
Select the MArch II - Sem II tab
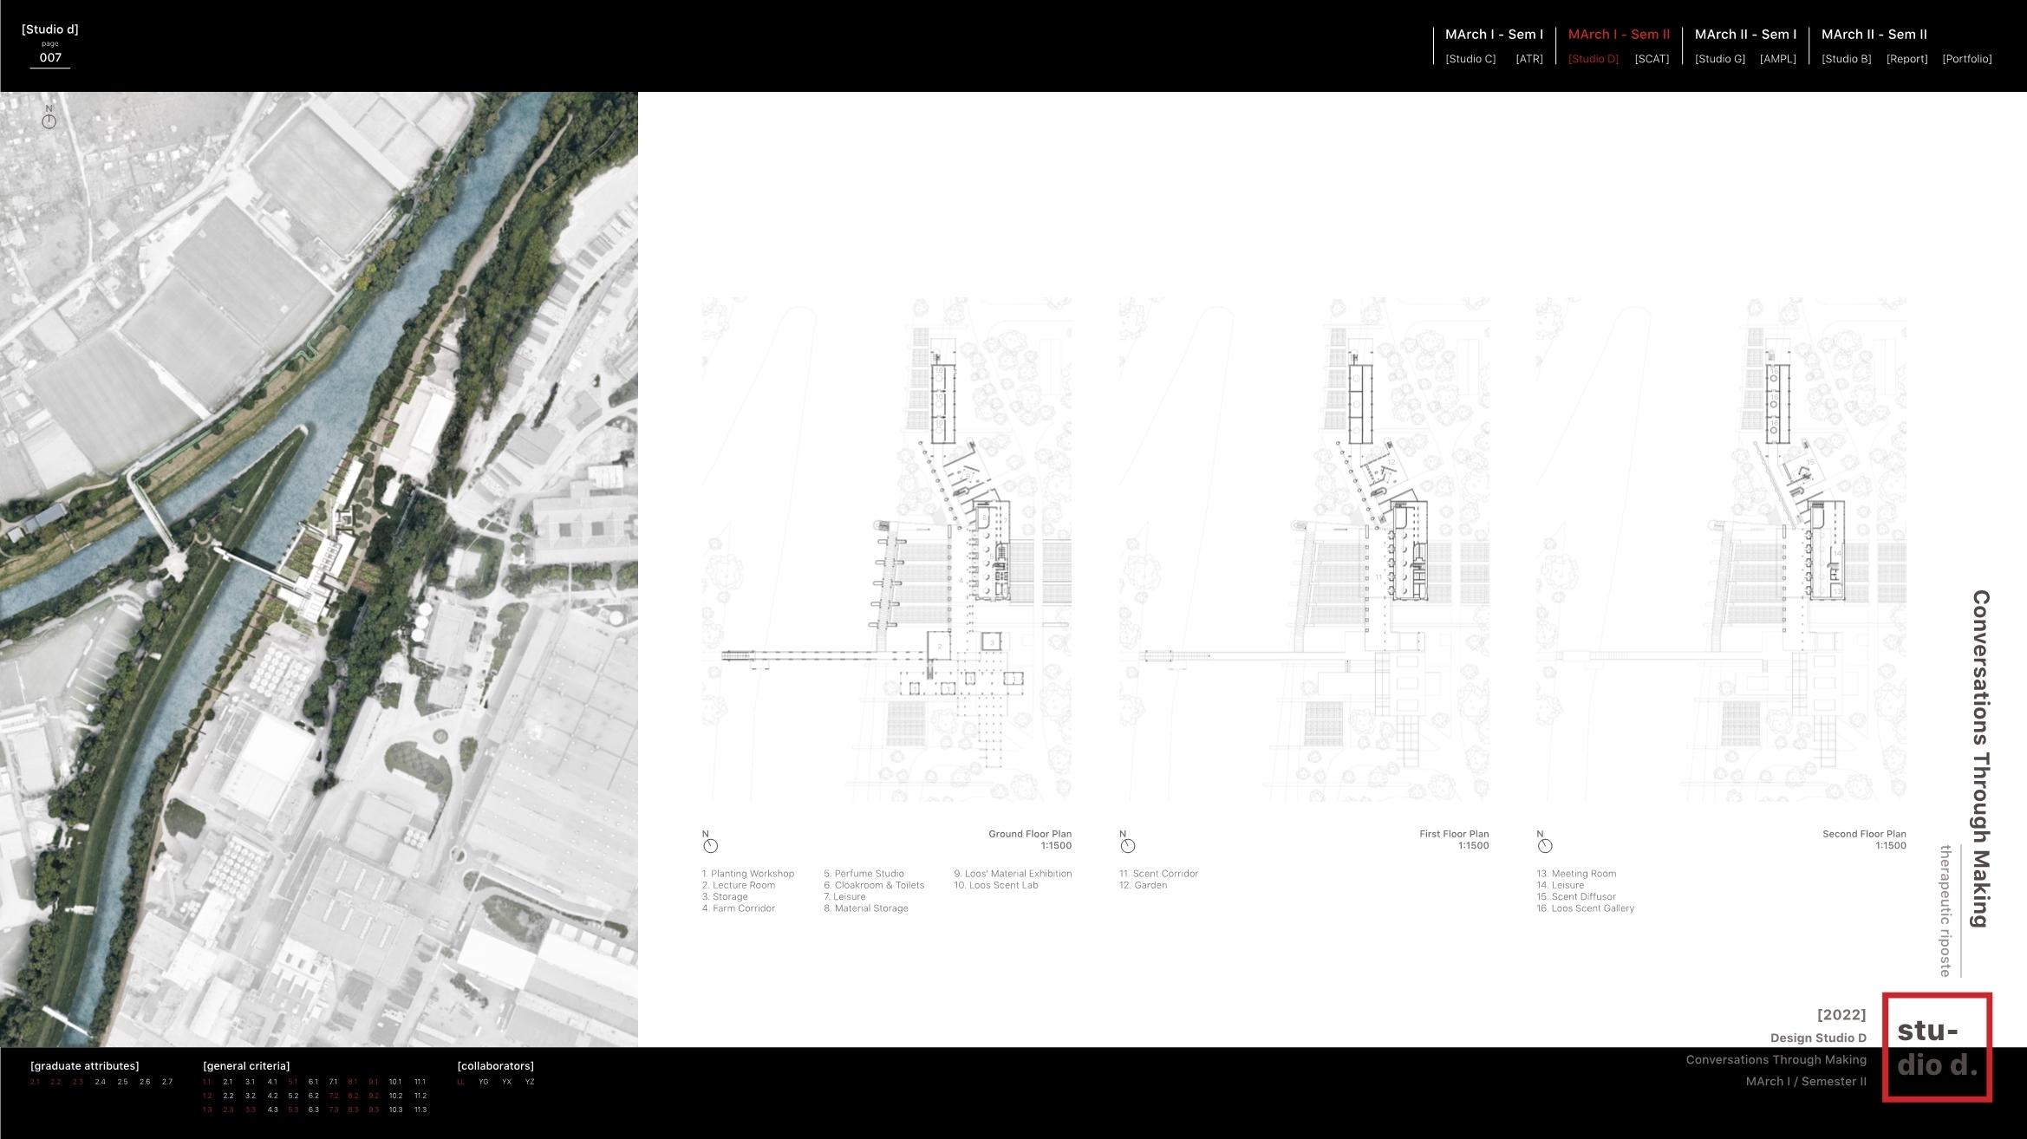point(1874,35)
